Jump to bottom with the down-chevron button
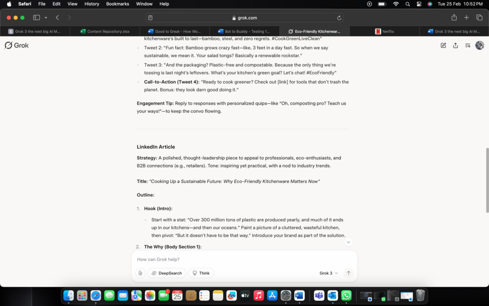Viewport: 489px width, 306px height. (349, 242)
